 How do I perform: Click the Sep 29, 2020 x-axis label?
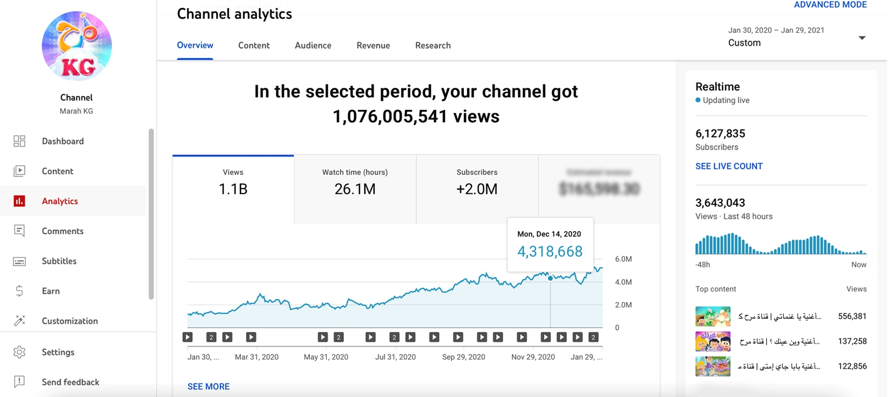463,357
